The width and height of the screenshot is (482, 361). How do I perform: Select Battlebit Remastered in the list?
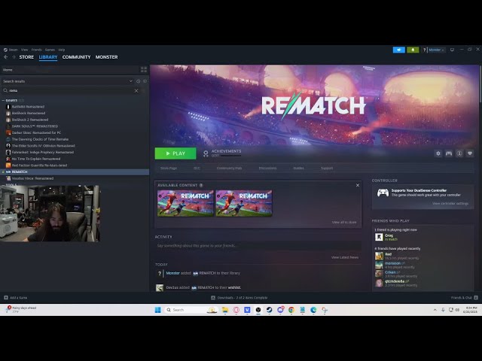(28, 107)
